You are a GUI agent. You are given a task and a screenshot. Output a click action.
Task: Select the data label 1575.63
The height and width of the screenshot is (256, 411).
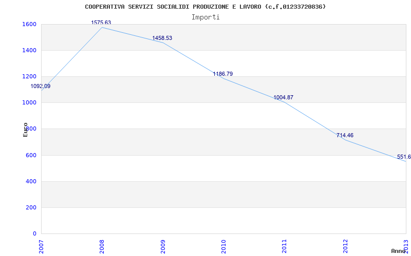coord(101,23)
